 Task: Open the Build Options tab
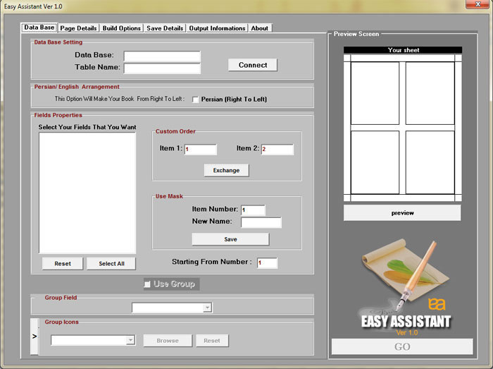(x=121, y=28)
